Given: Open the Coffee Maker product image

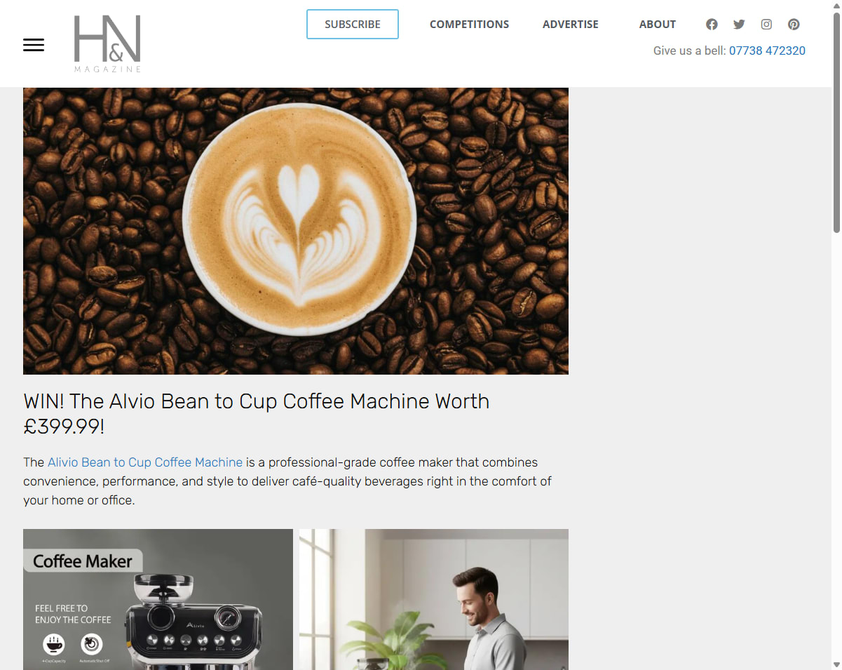Looking at the screenshot, I should tap(158, 599).
